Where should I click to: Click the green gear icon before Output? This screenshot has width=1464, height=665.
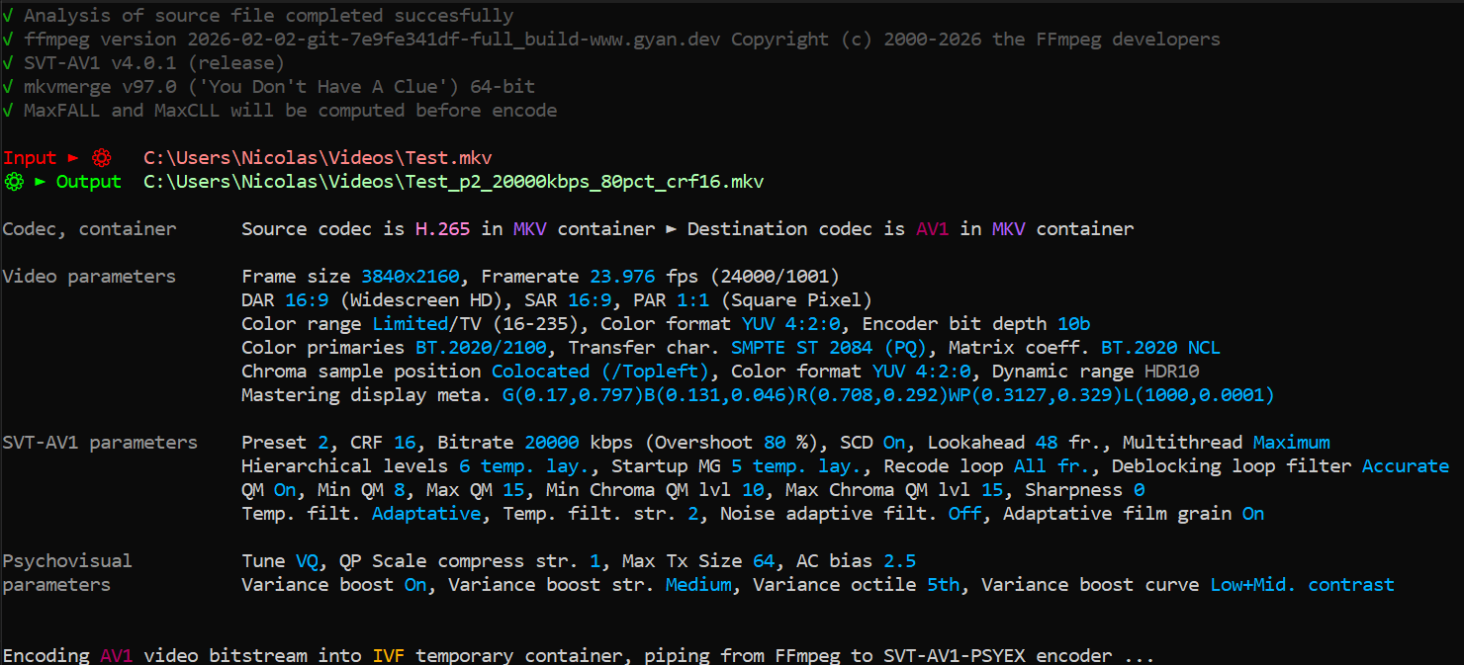pyautogui.click(x=14, y=182)
